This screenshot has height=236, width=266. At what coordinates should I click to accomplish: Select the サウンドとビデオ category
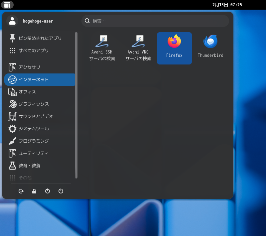tap(40, 116)
